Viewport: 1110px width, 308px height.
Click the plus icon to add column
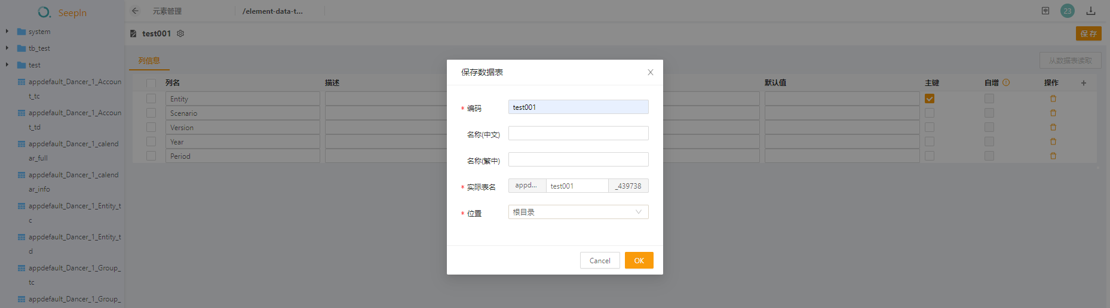tap(1084, 83)
